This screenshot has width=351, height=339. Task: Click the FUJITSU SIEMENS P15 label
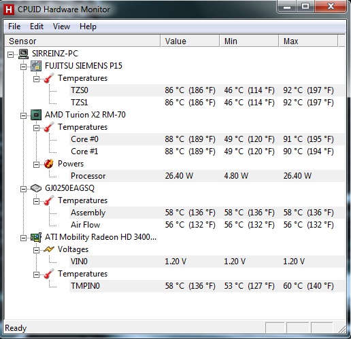(84, 66)
